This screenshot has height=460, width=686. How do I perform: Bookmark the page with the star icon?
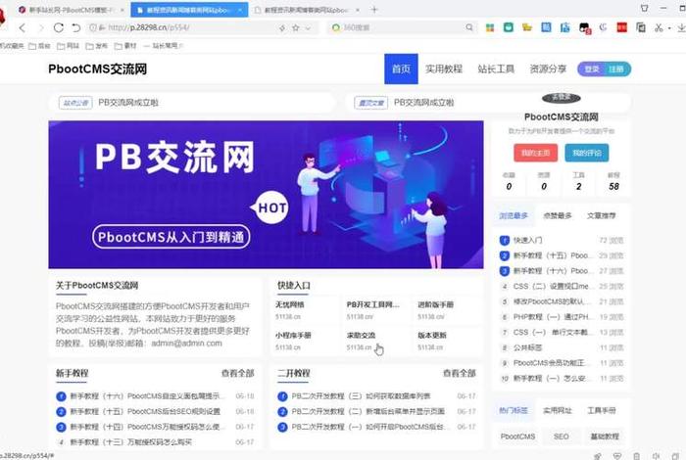coord(296,27)
